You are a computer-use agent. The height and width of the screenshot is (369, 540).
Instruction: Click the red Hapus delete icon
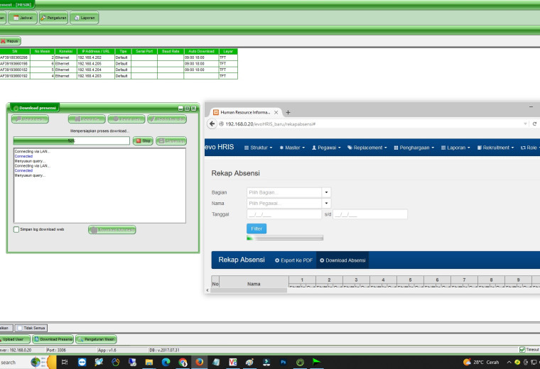(3, 41)
